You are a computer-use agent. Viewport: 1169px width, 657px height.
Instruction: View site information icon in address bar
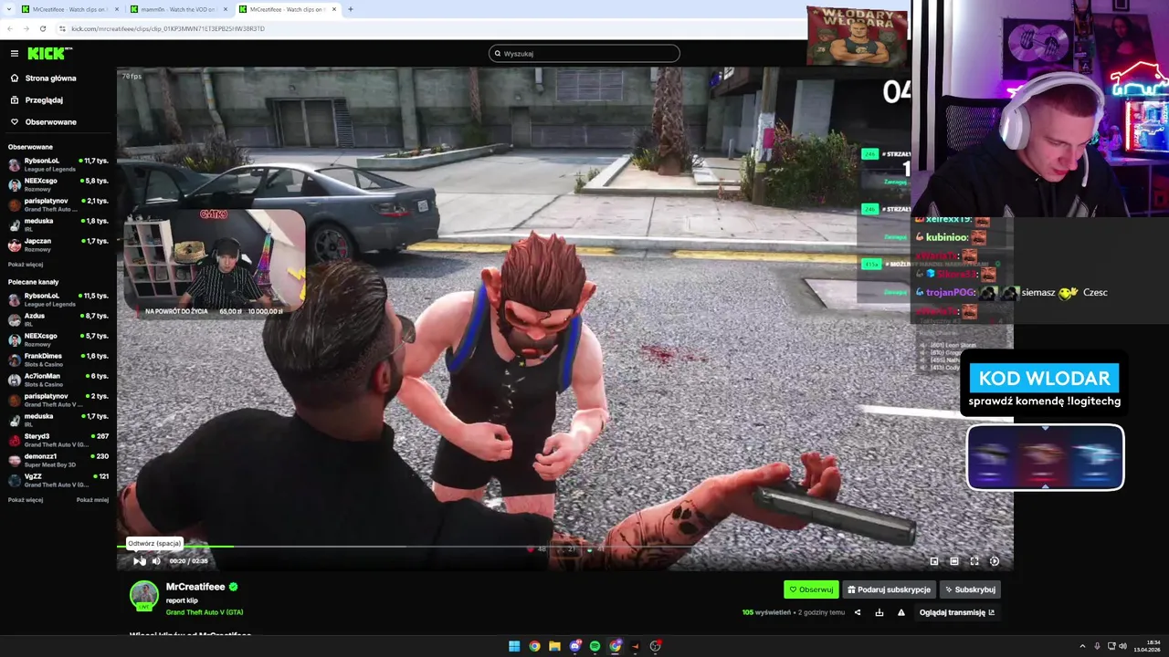(x=63, y=28)
